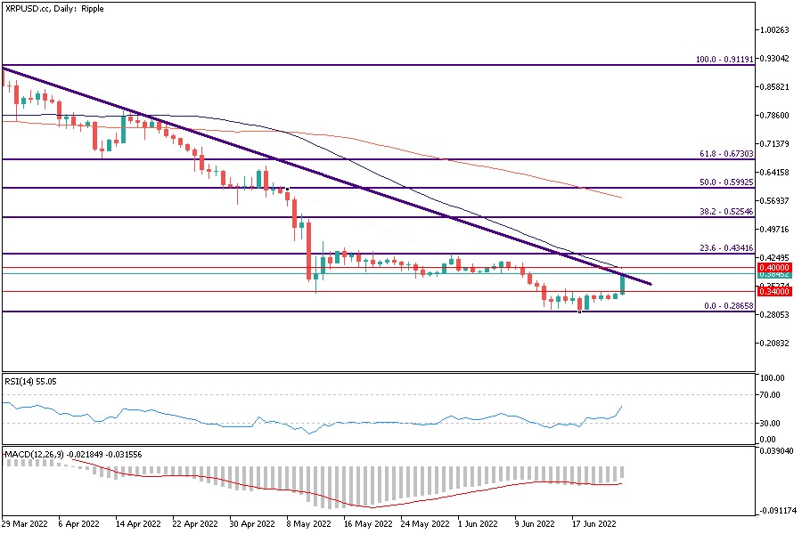Click the MACD(12,26,9) indicator label
Image resolution: width=802 pixels, height=534 pixels.
[71, 454]
